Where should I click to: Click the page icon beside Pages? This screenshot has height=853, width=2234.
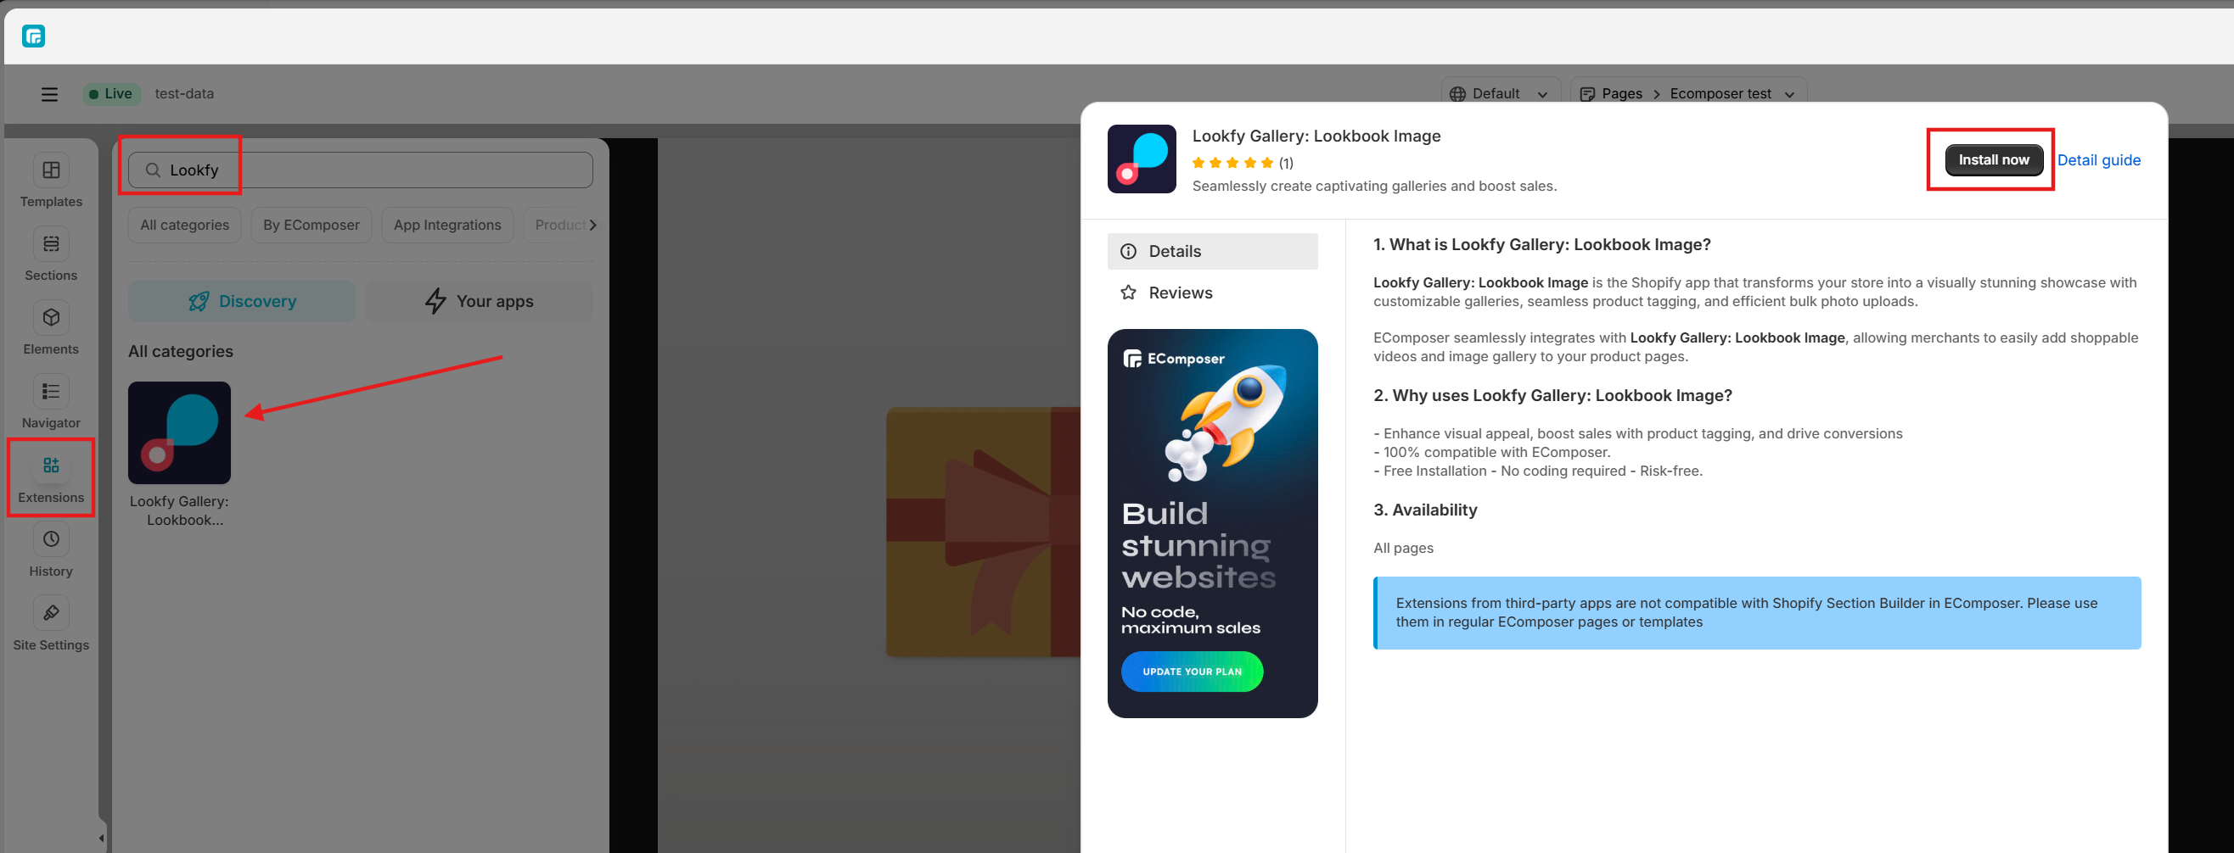[1587, 94]
